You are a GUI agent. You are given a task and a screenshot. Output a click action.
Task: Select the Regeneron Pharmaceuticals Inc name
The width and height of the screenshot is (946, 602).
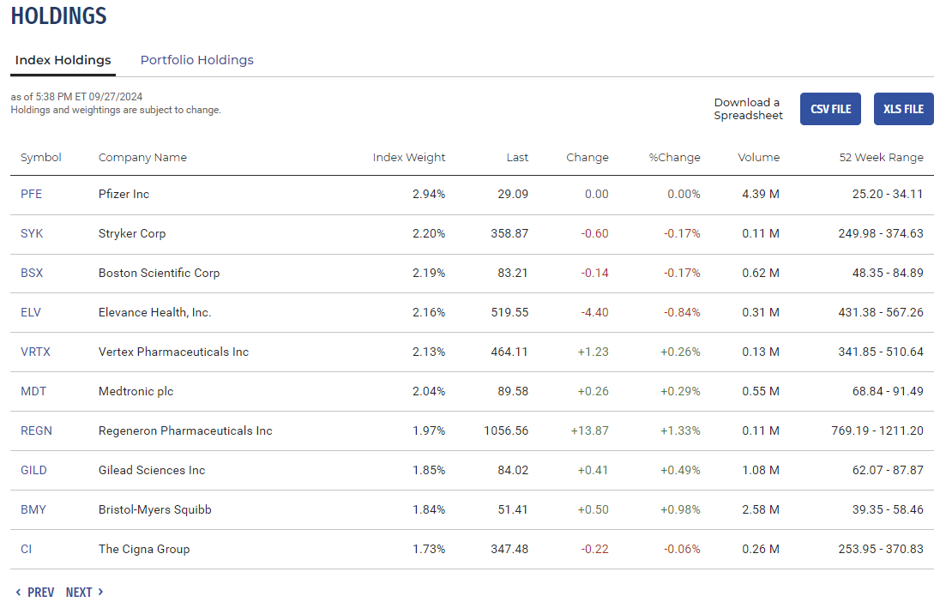point(185,430)
